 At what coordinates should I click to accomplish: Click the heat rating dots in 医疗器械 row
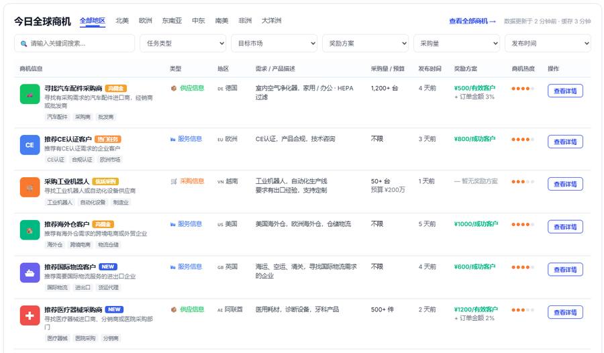(523, 310)
